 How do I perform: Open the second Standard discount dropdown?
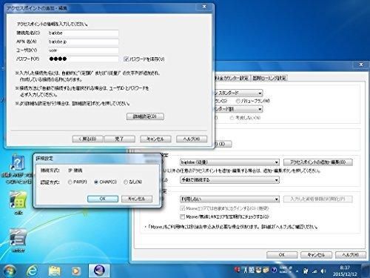click(238, 109)
